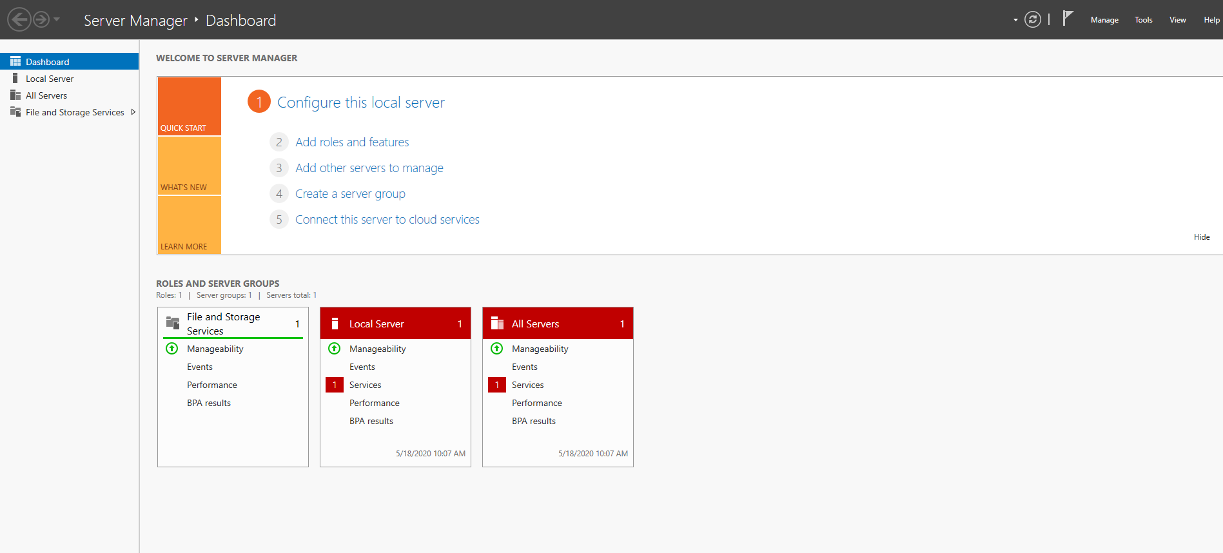Open the navigation history dropdown arrow
1223x553 pixels.
57,19
